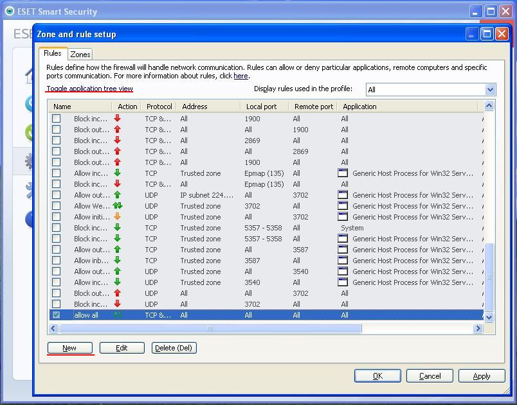517x405 pixels.
Task: Click the Edit button
Action: tap(122, 348)
